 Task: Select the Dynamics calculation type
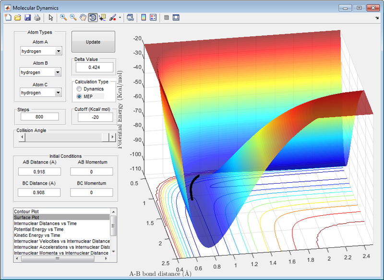point(80,89)
